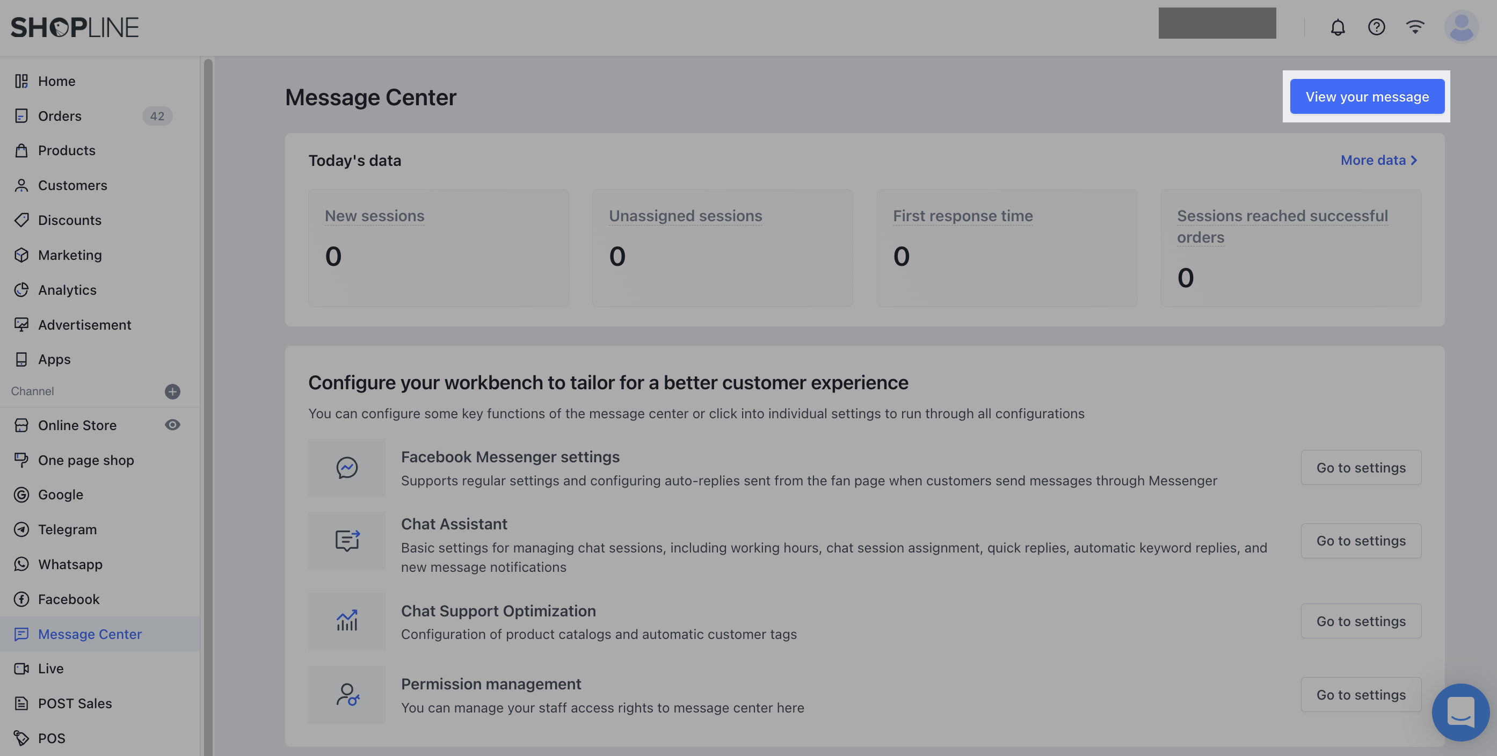Toggle Online Store visibility eye
This screenshot has width=1497, height=756.
172,425
